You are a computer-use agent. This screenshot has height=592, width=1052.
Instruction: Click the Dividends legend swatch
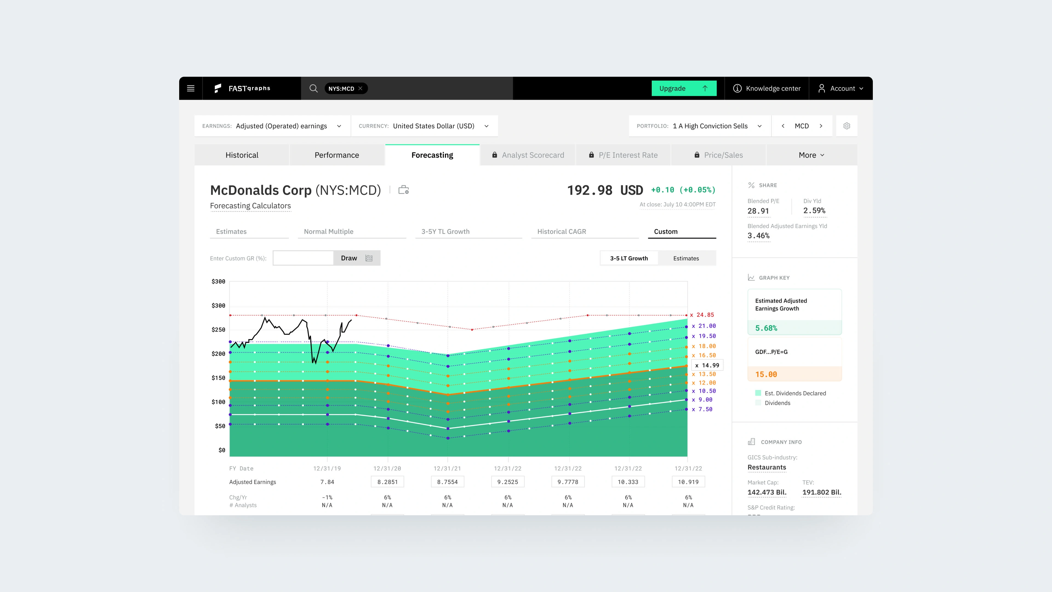click(758, 403)
